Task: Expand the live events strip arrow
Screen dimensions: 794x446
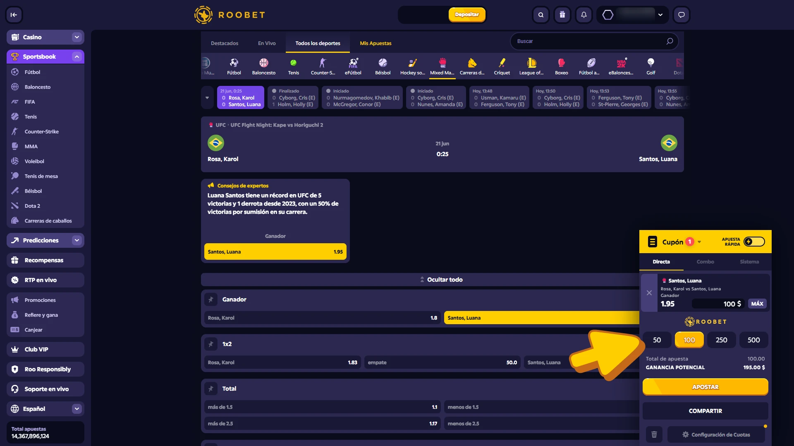Action: pos(207,98)
